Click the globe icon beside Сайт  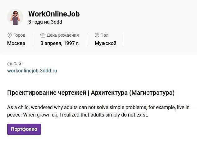pos(9,64)
